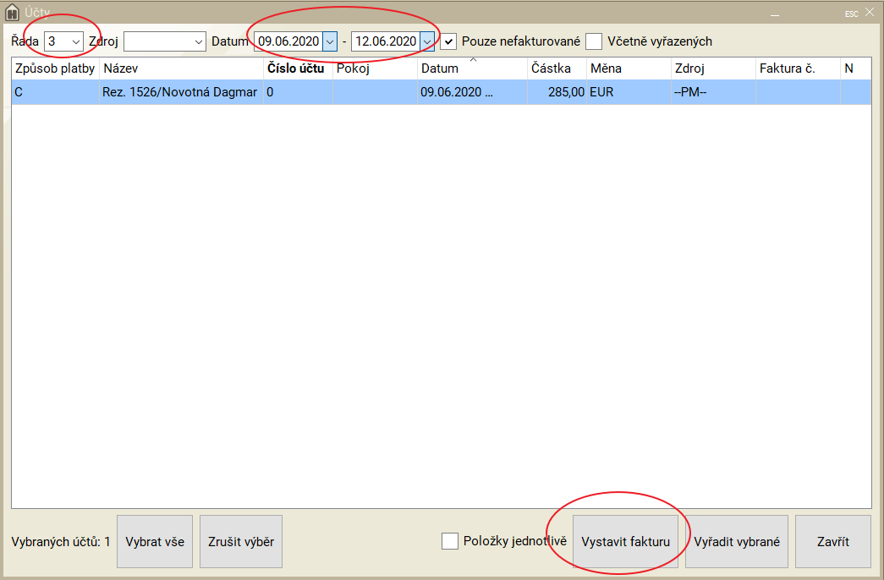
Task: Toggle the Pouze nefakturované checkbox
Action: pos(449,41)
